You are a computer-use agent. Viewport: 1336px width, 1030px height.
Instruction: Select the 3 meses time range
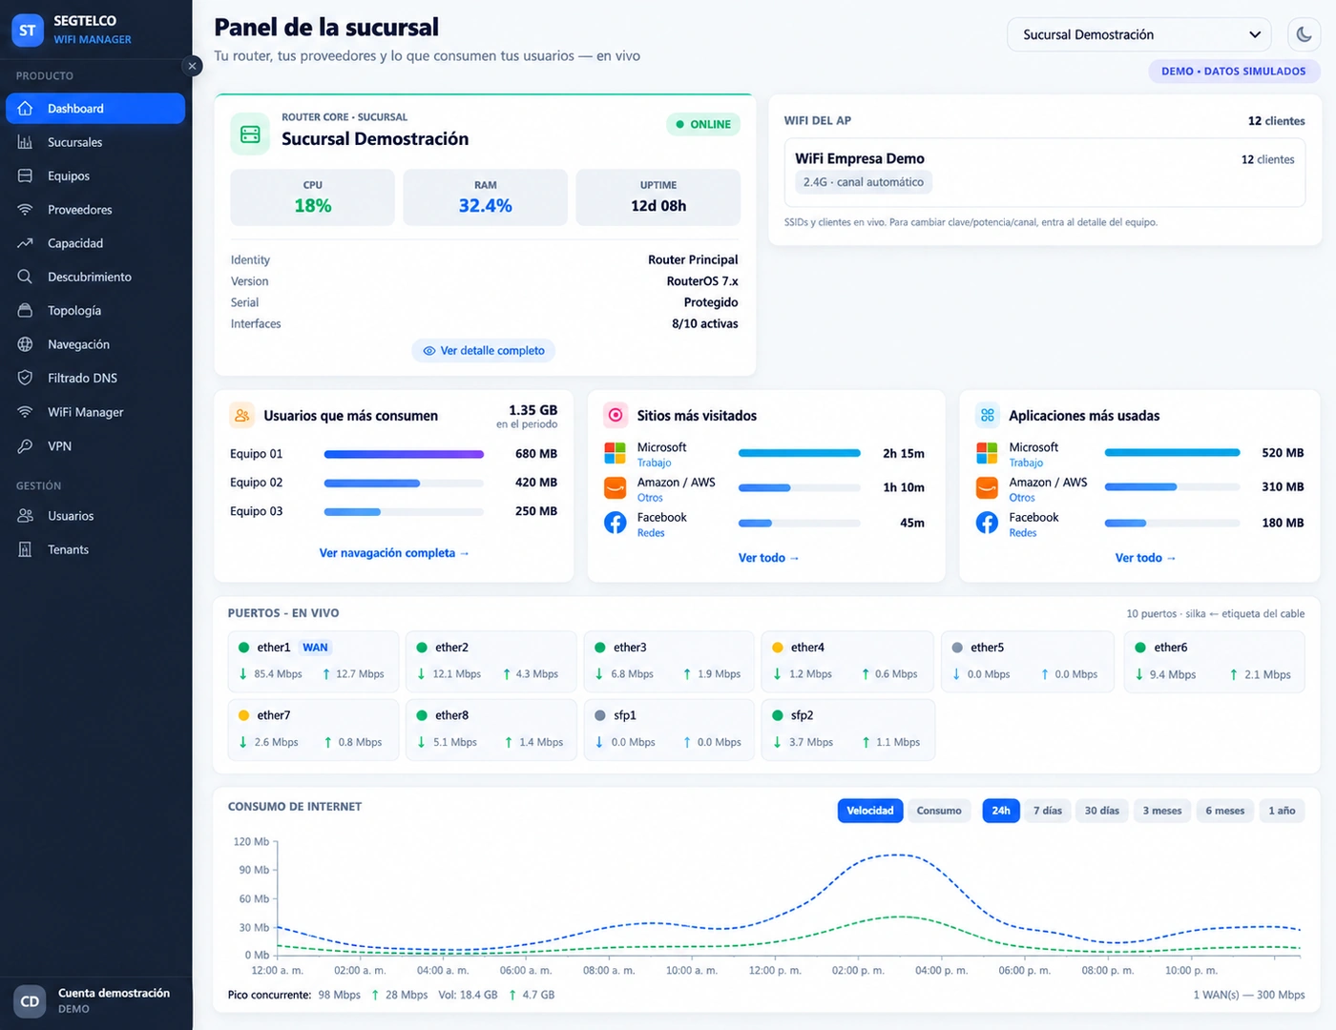coord(1162,811)
